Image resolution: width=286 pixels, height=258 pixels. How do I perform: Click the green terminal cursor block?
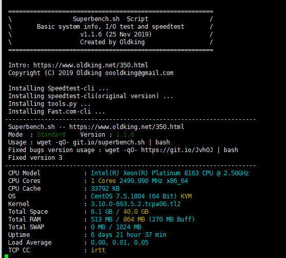(x=6, y=256)
